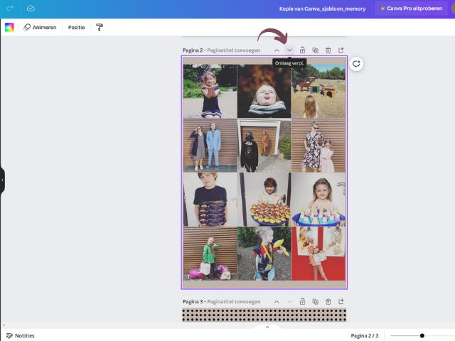Select the photo with blue suit couple
This screenshot has height=341, width=455.
[x=210, y=145]
